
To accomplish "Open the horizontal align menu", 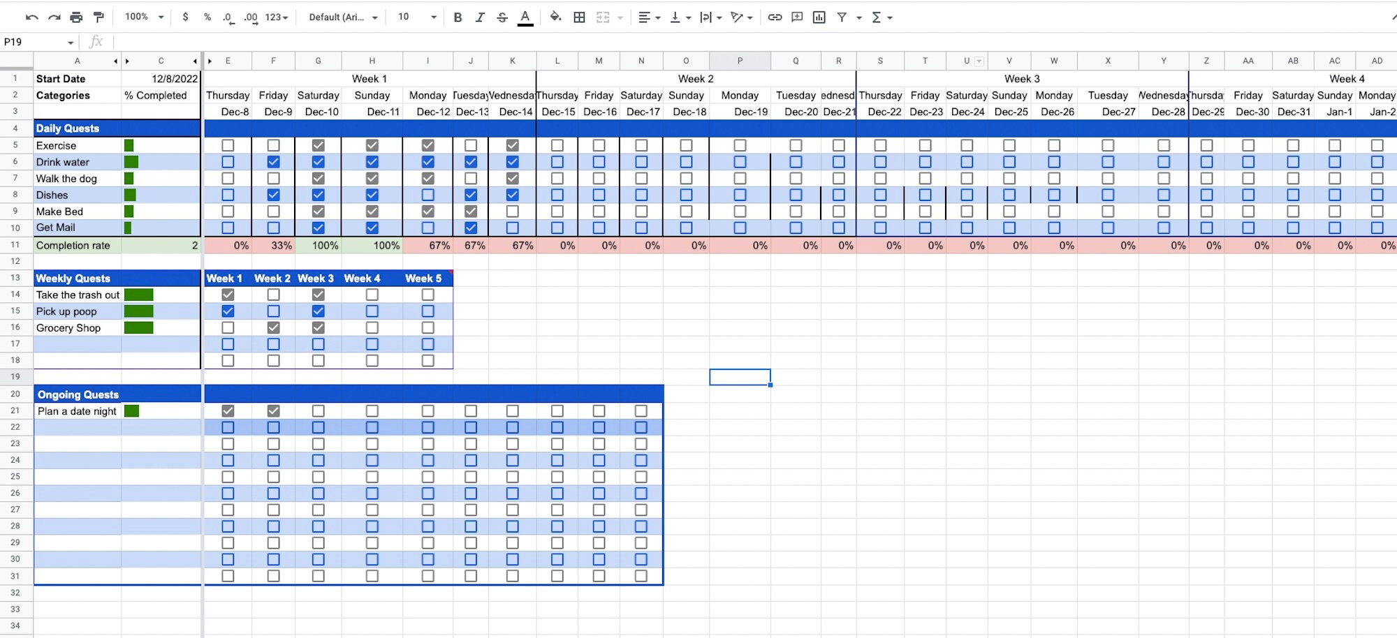I will click(x=649, y=17).
